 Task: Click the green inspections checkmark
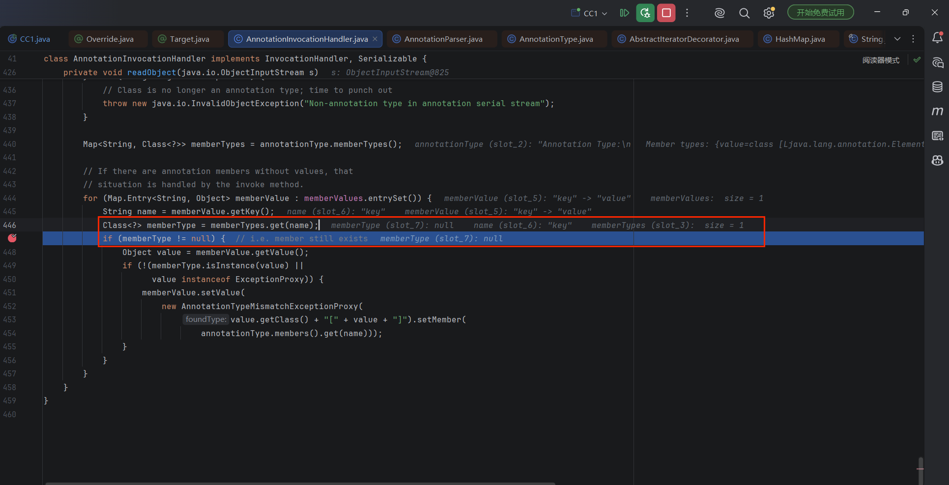point(917,59)
